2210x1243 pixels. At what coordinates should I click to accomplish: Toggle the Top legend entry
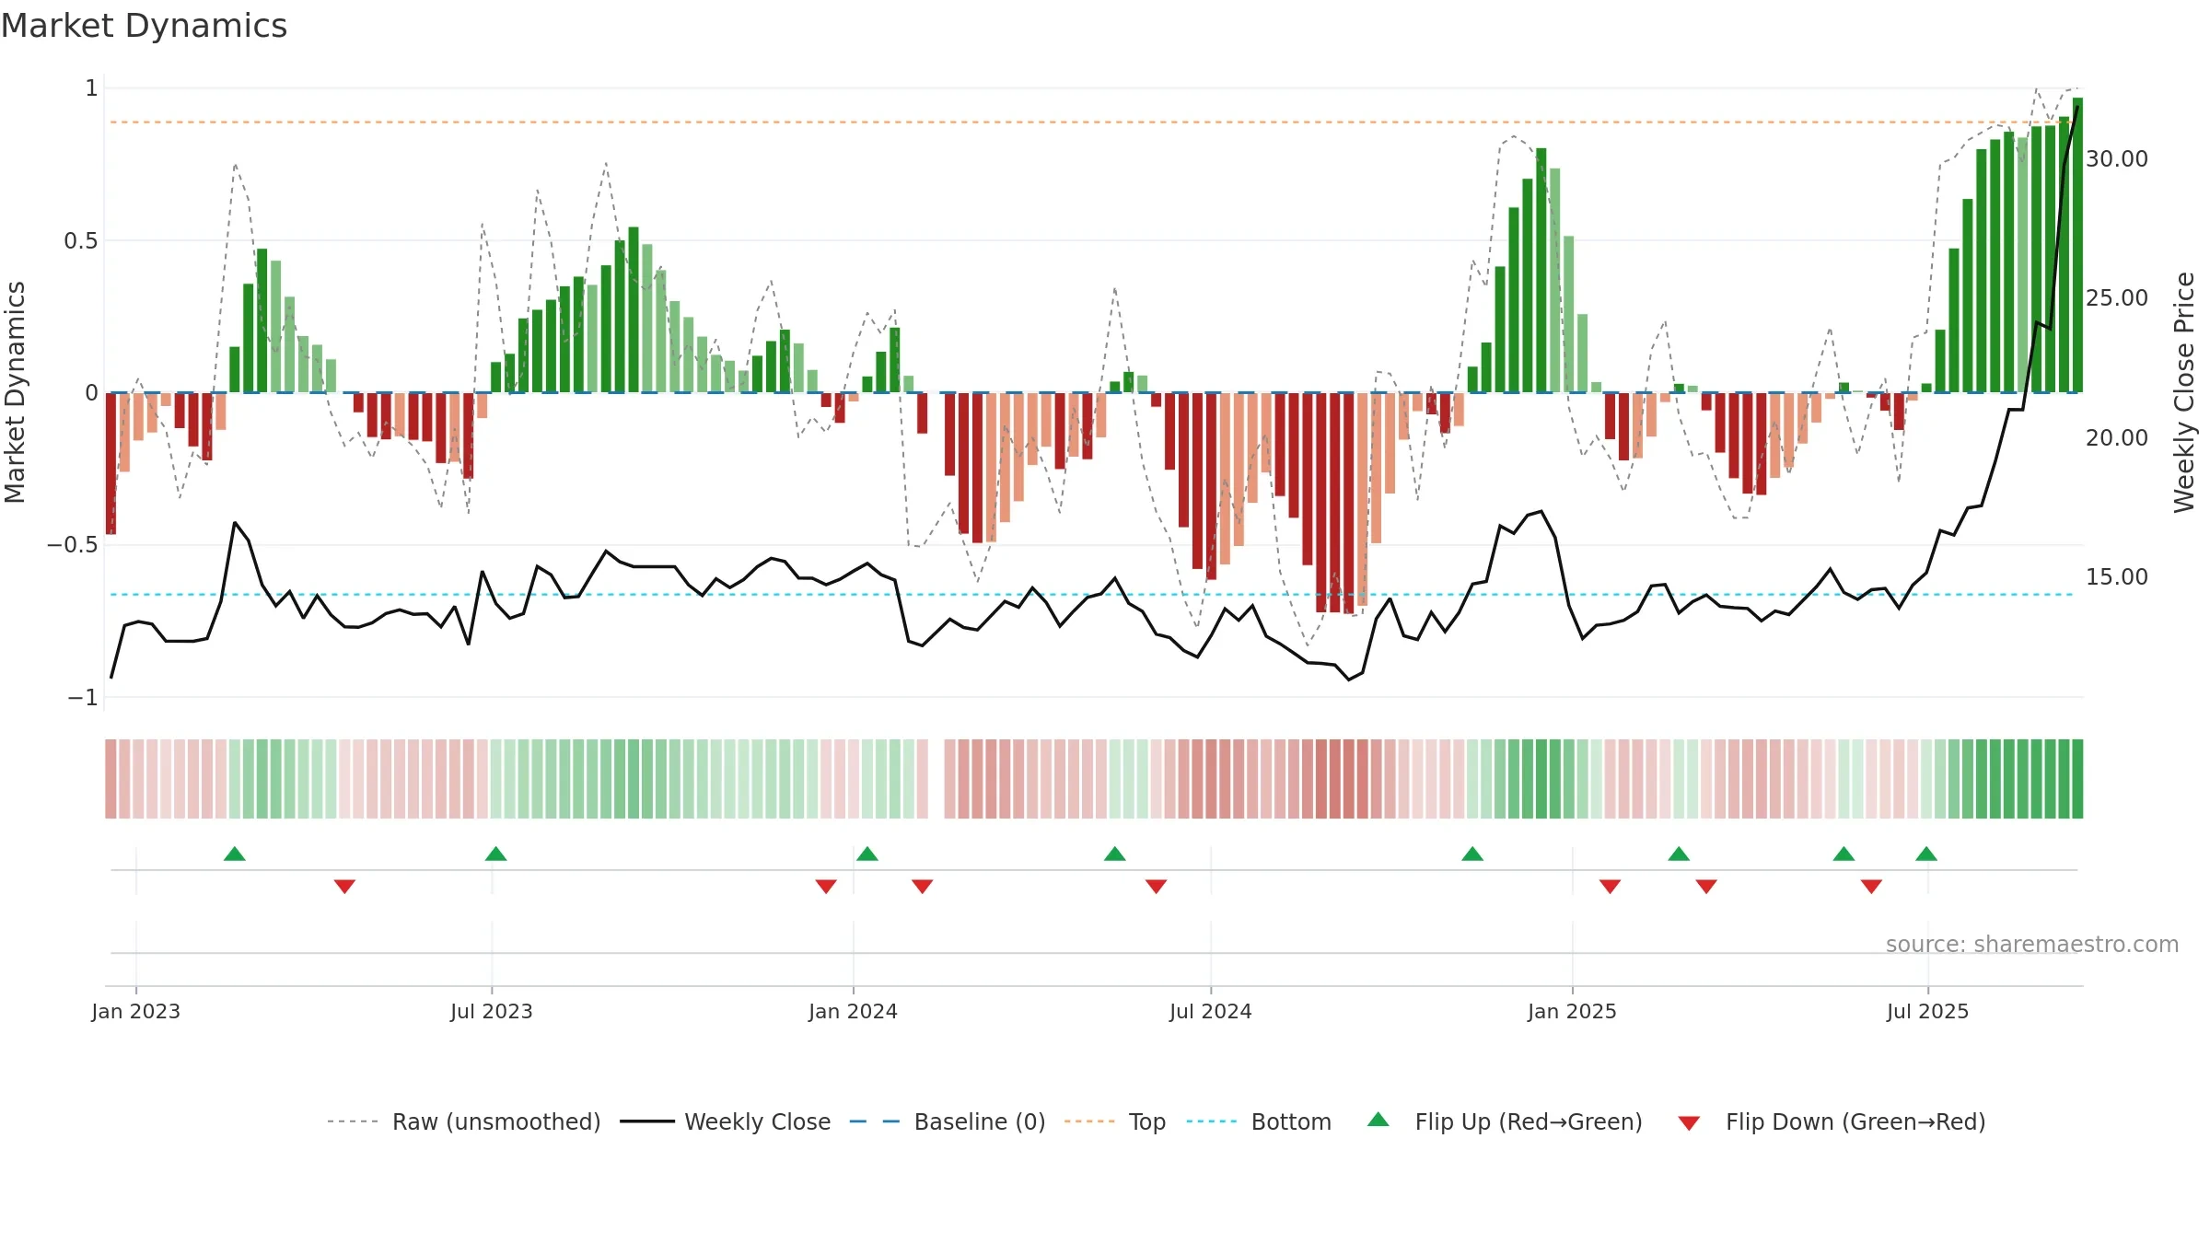[1114, 1121]
